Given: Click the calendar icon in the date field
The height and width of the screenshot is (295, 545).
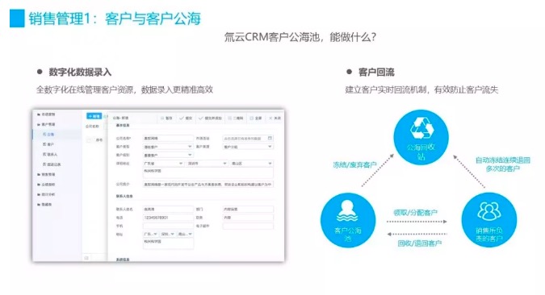Looking at the screenshot, I should coord(270,138).
